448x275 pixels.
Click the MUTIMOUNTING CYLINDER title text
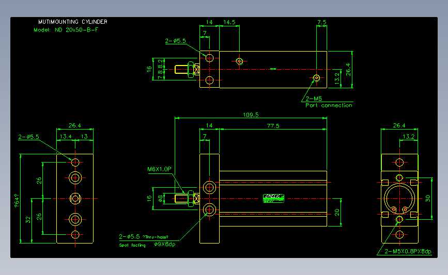[x=73, y=22]
